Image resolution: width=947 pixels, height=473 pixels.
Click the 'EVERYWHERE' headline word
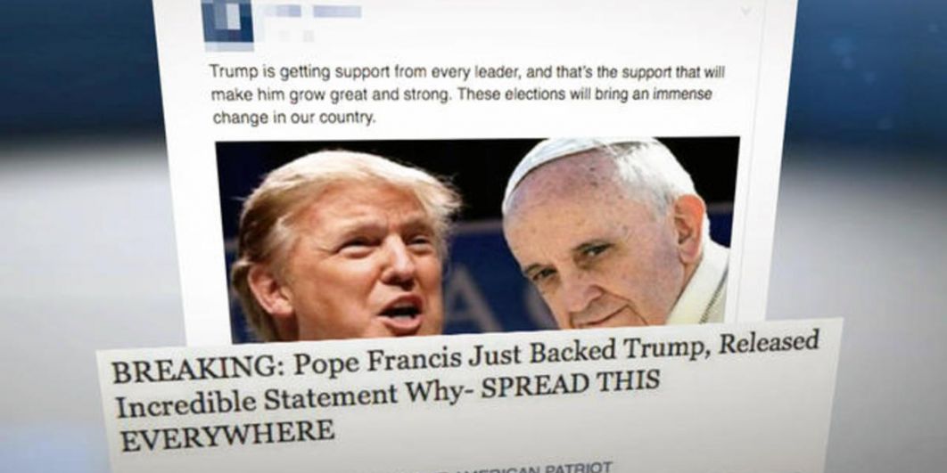[x=227, y=435]
